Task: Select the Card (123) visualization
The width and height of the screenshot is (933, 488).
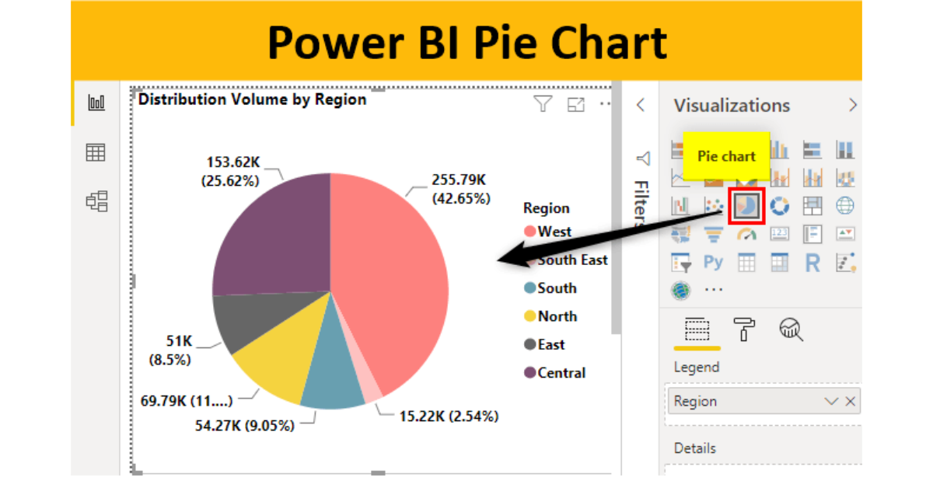Action: point(779,233)
